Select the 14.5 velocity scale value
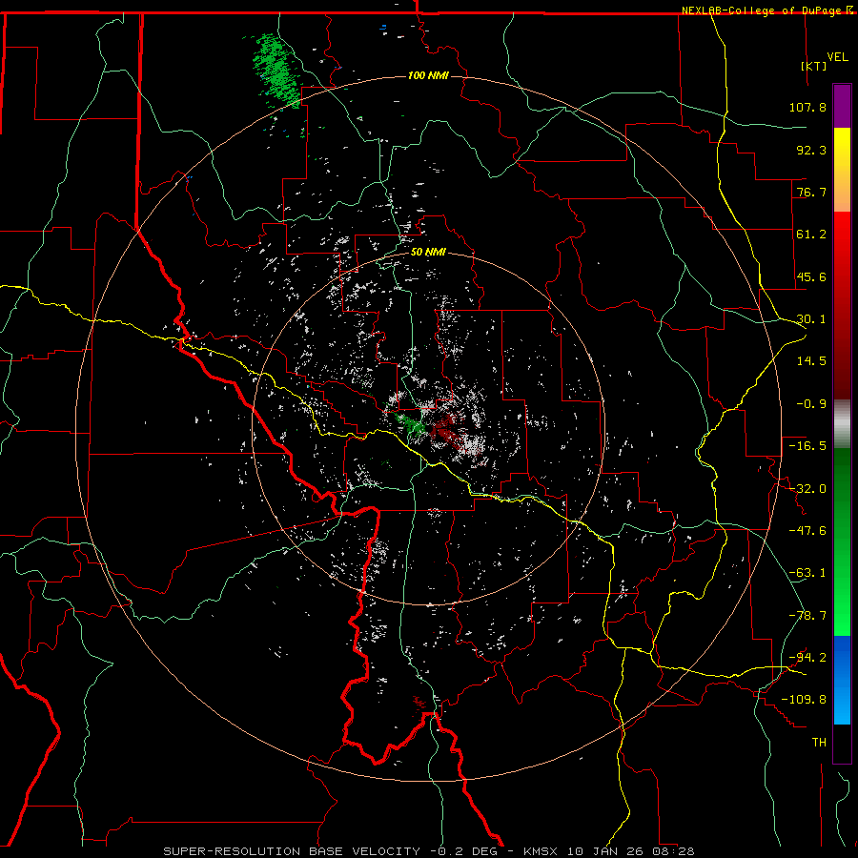858x858 pixels. [811, 361]
